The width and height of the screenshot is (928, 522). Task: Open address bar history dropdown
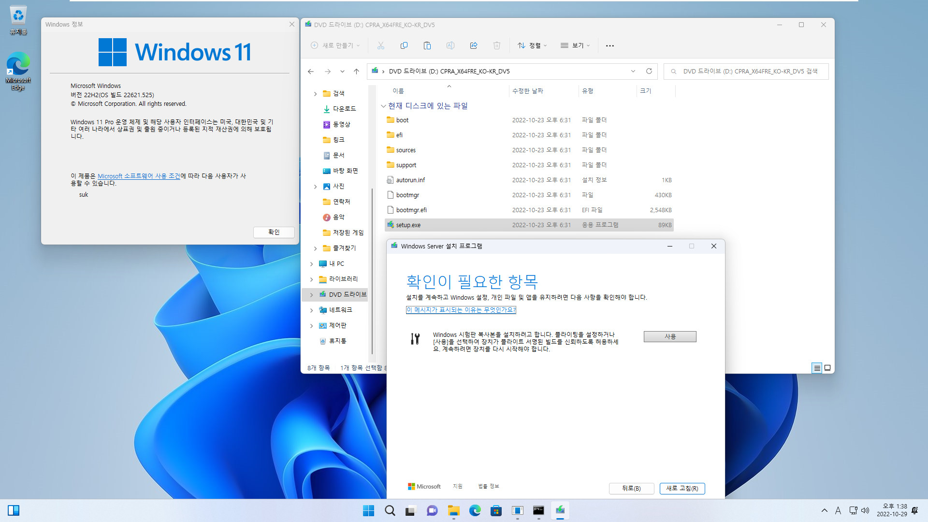pos(633,71)
